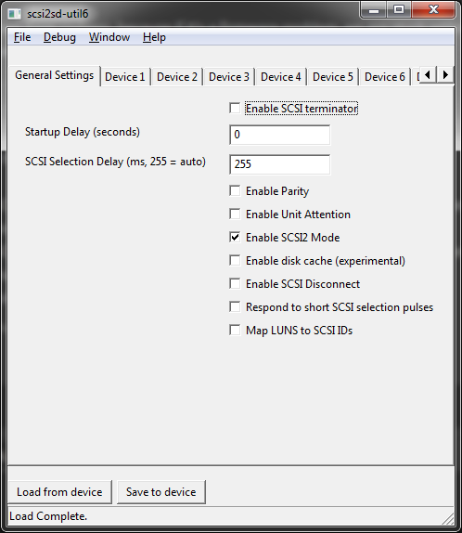Image resolution: width=462 pixels, height=533 pixels.
Task: Enable the SCSI terminator checkbox
Action: click(235, 109)
